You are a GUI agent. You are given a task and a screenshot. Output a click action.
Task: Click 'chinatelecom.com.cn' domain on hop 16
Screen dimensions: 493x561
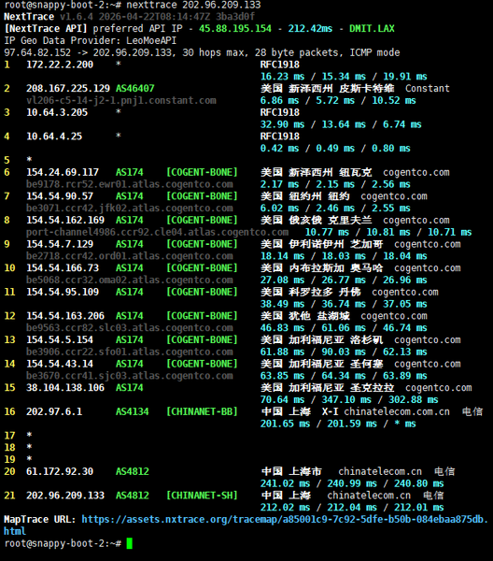point(397,411)
